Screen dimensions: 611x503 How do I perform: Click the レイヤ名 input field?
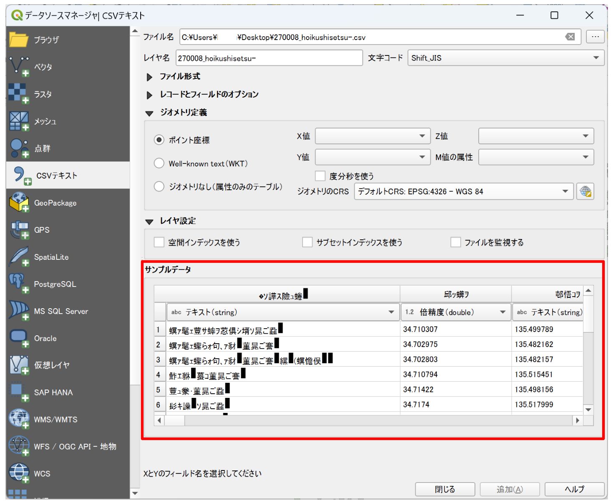coord(269,58)
